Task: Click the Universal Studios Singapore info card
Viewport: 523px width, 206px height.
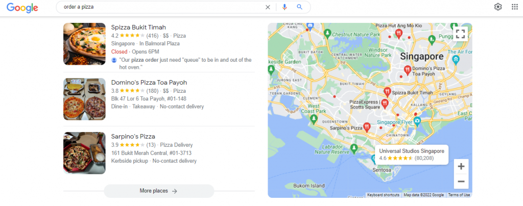Action: pos(412,154)
